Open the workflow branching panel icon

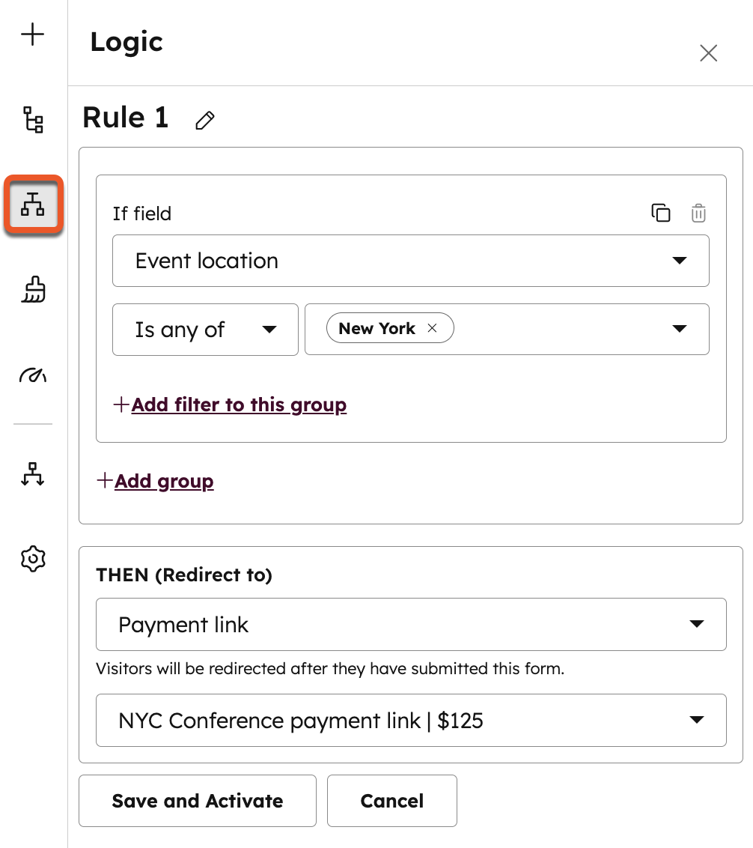pos(33,474)
